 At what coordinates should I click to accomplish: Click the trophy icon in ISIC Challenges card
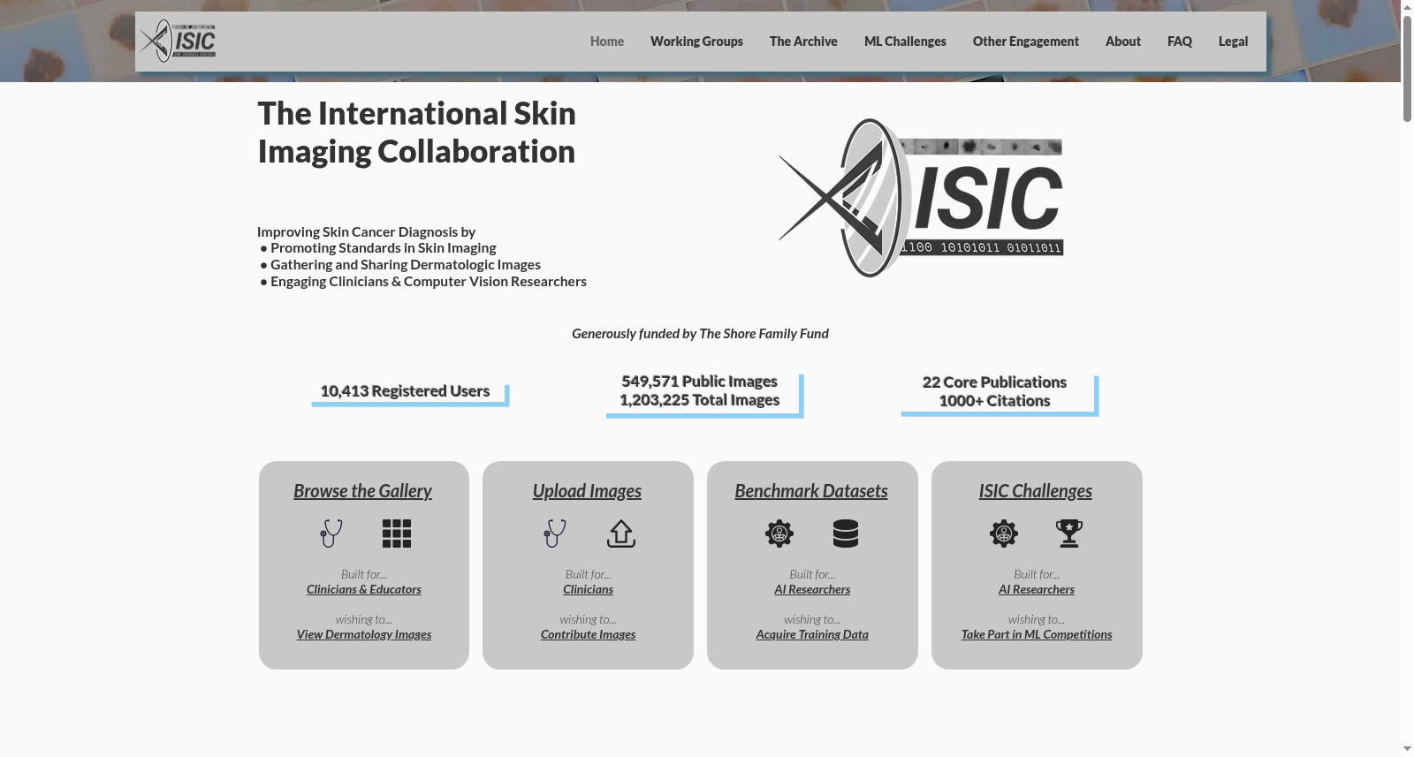1069,534
